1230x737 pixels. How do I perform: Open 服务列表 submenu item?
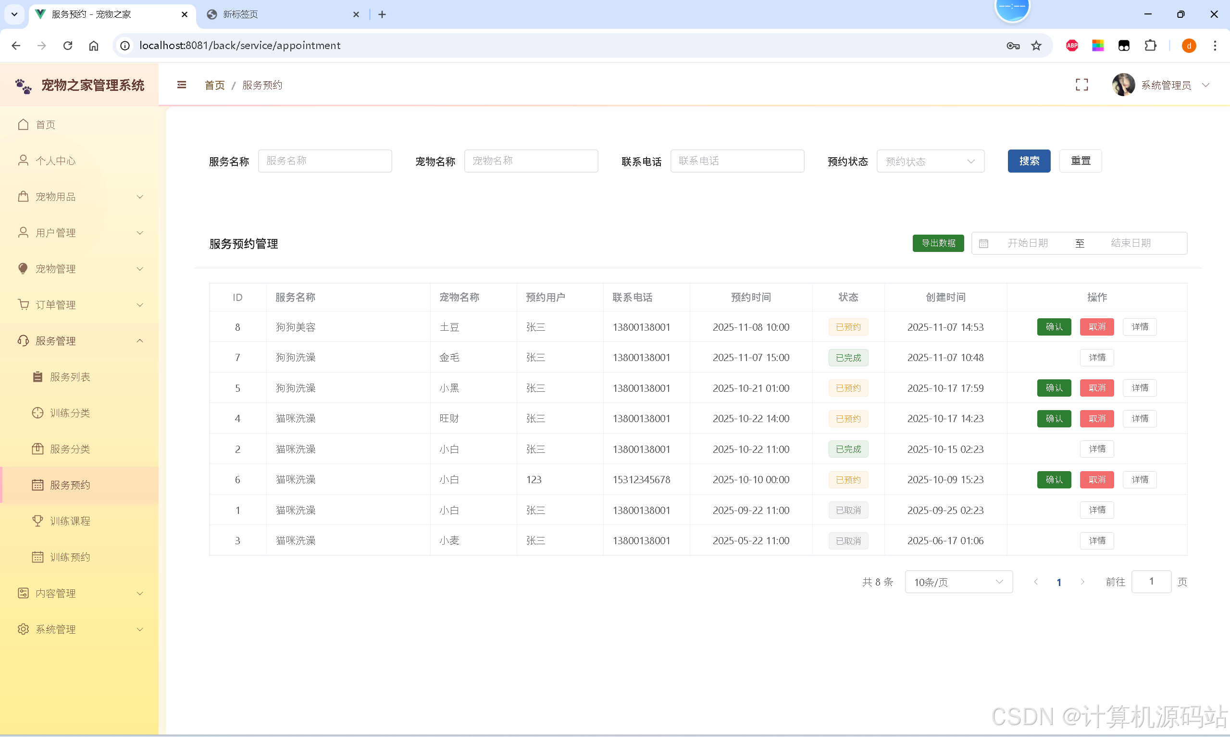(79, 377)
